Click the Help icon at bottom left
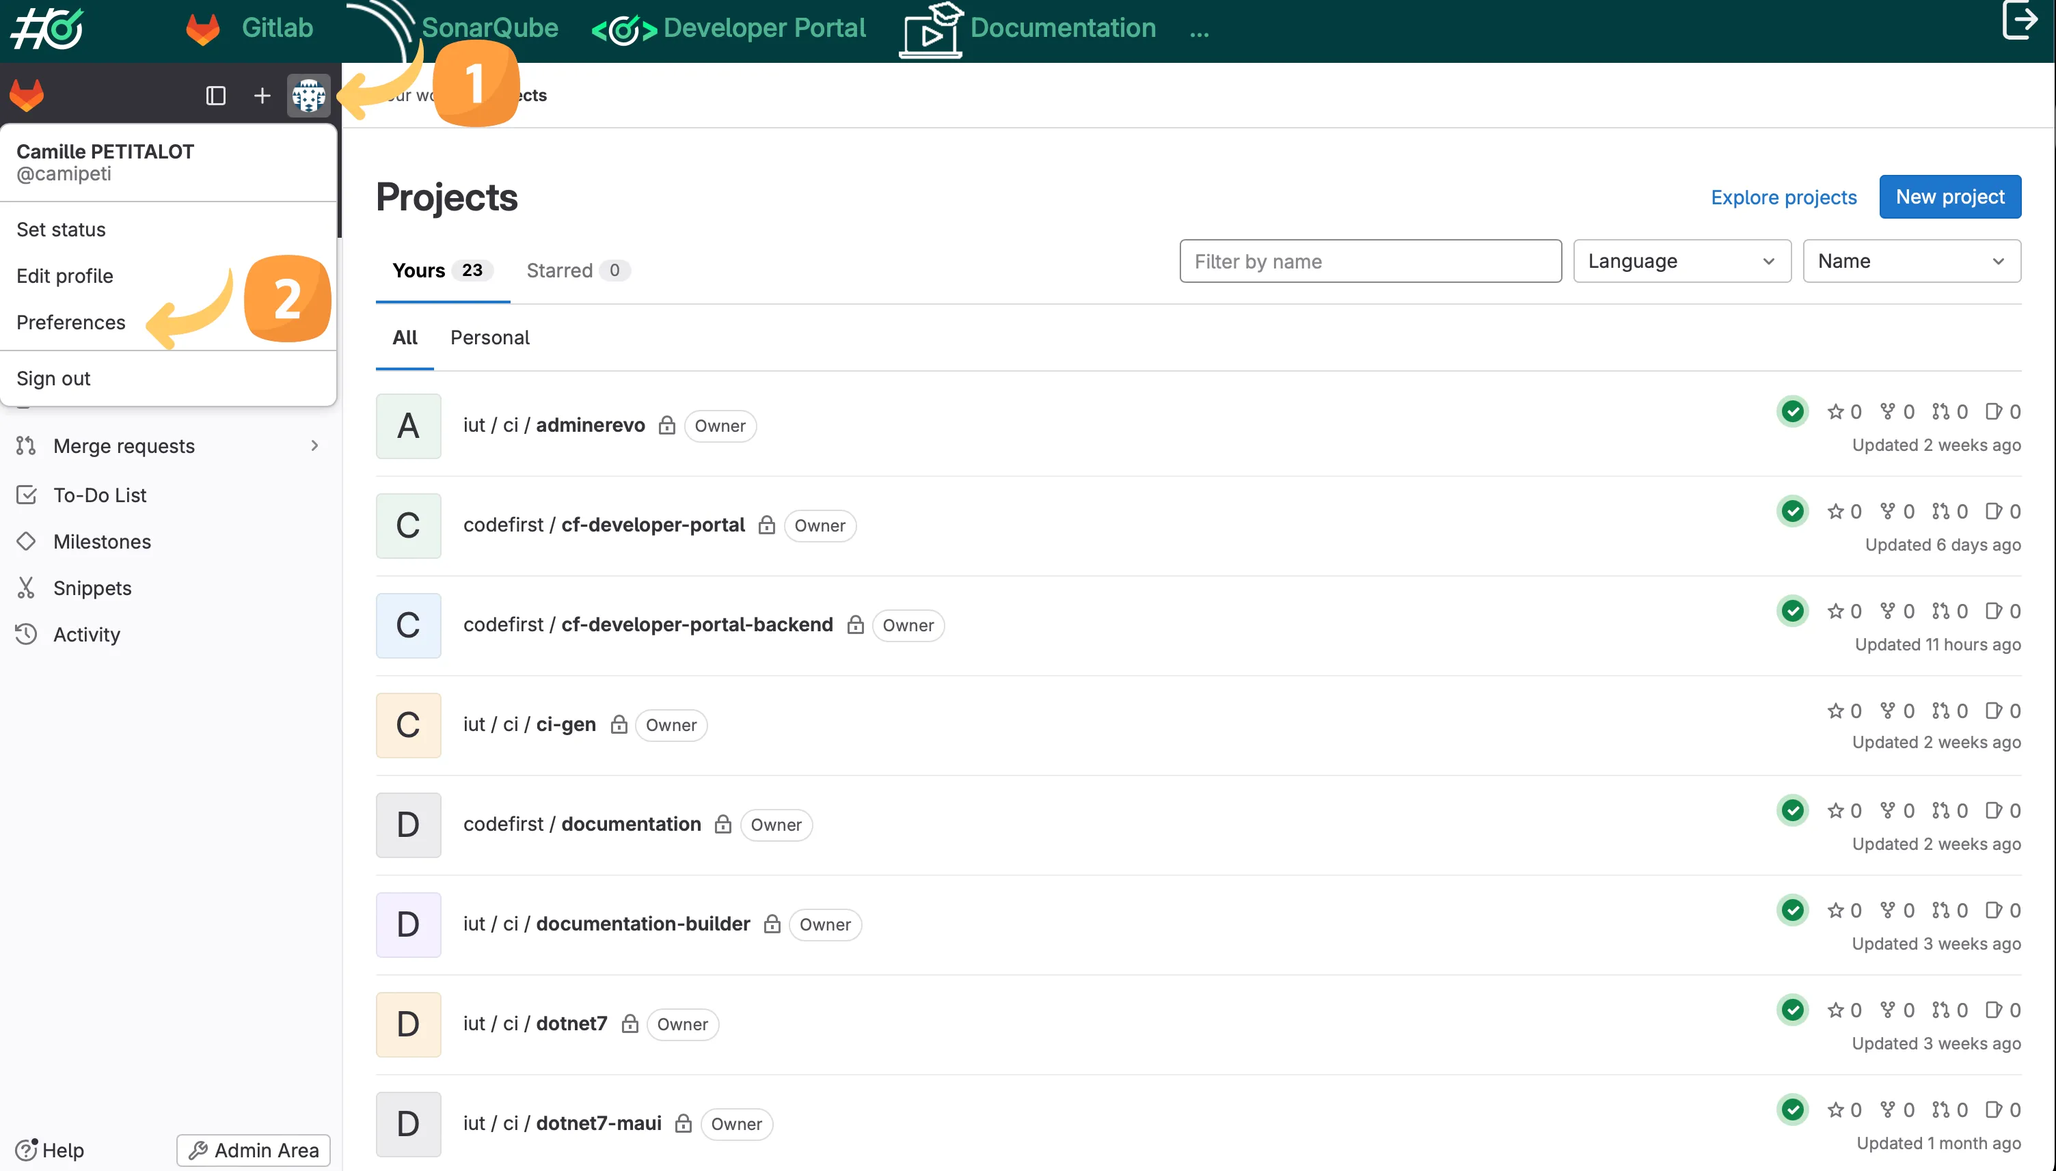The height and width of the screenshot is (1171, 2056). coord(25,1150)
